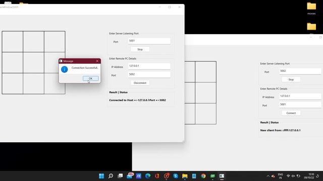Viewport: 323px width, 181px height.
Task: Open Skype from the taskbar
Action: click(x=176, y=176)
